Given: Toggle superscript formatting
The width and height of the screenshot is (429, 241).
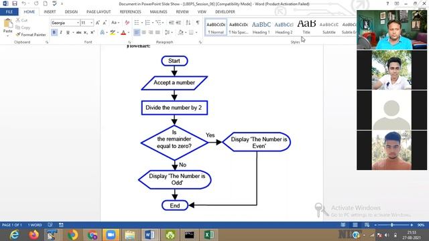Looking at the screenshot, I should point(93,33).
